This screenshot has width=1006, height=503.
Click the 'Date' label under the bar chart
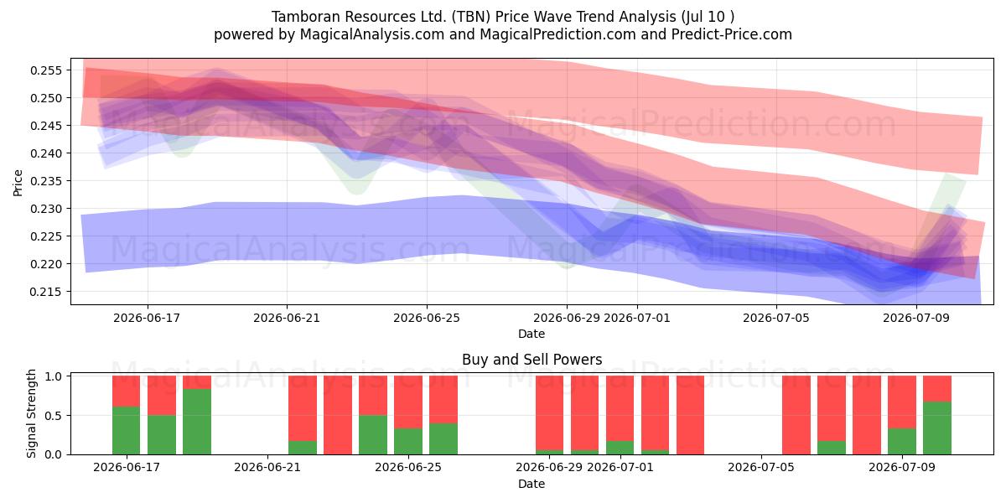(532, 484)
